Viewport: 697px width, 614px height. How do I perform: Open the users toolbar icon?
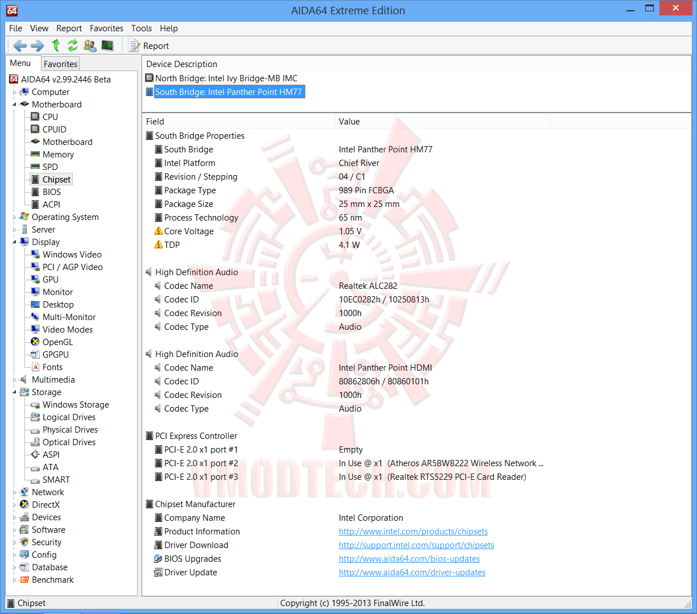[x=90, y=45]
